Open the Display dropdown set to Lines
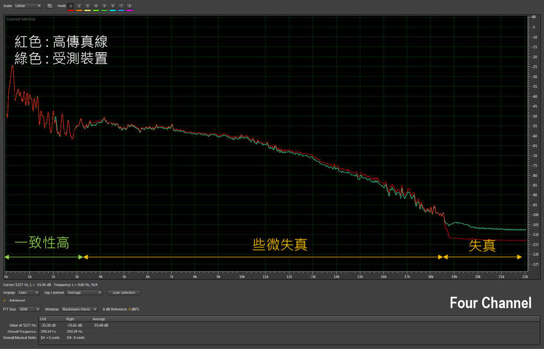Screen dimensions: 544x349 (29, 293)
